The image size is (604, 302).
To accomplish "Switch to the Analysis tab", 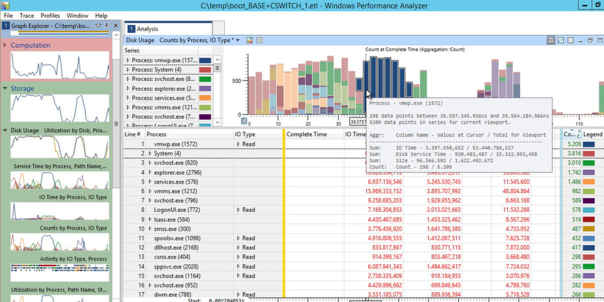I will [169, 29].
